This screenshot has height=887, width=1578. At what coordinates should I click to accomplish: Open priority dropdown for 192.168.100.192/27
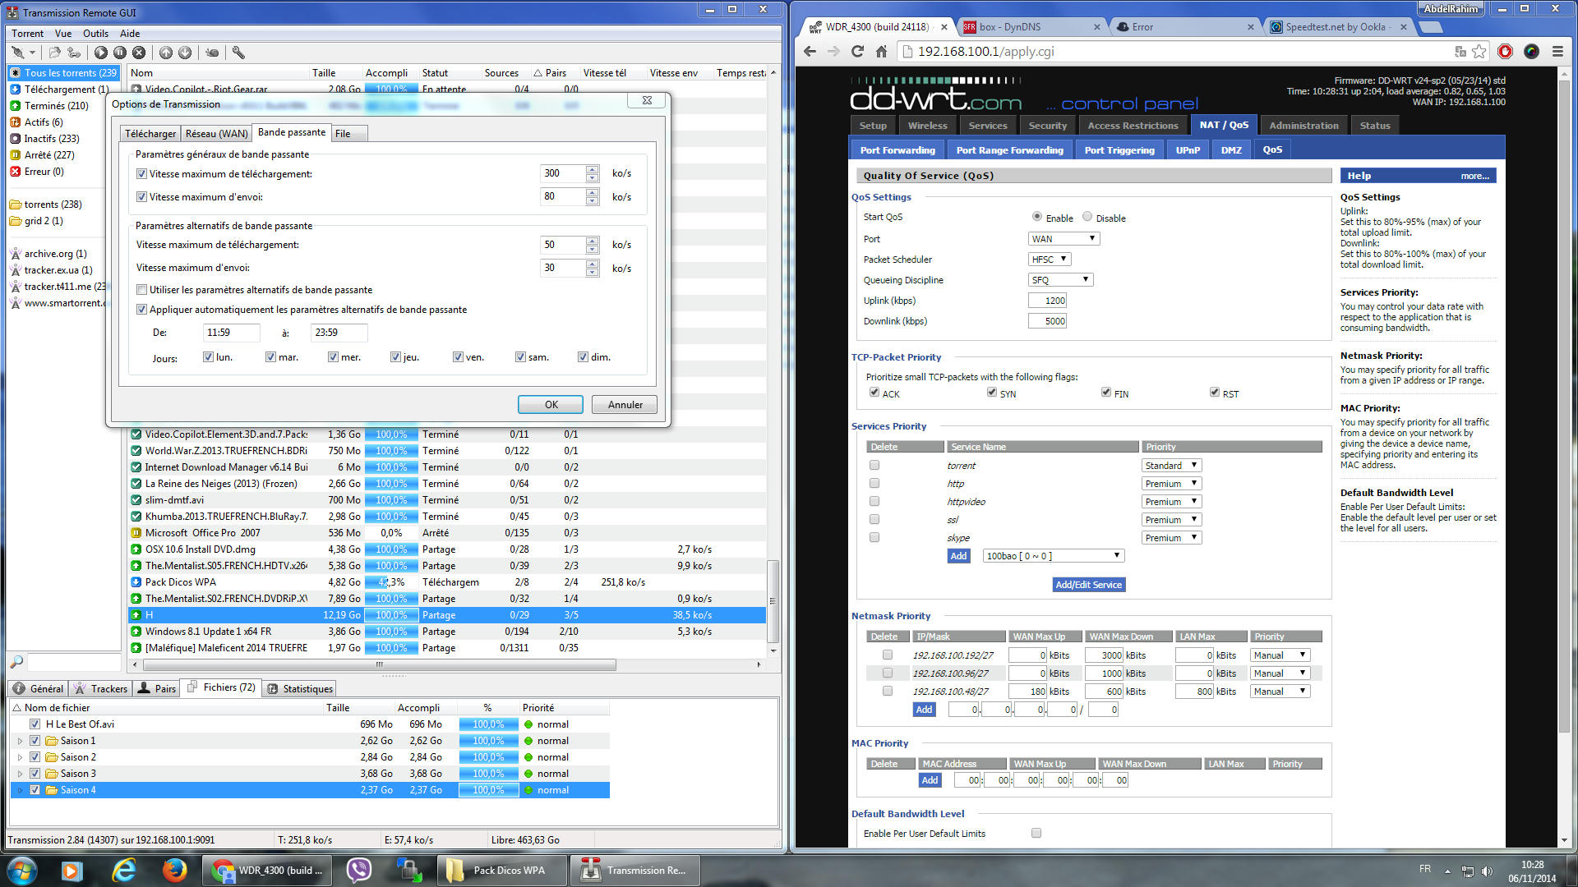click(1280, 655)
